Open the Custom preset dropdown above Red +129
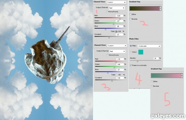This screenshot has width=186, height=120. (x=116, y=2)
